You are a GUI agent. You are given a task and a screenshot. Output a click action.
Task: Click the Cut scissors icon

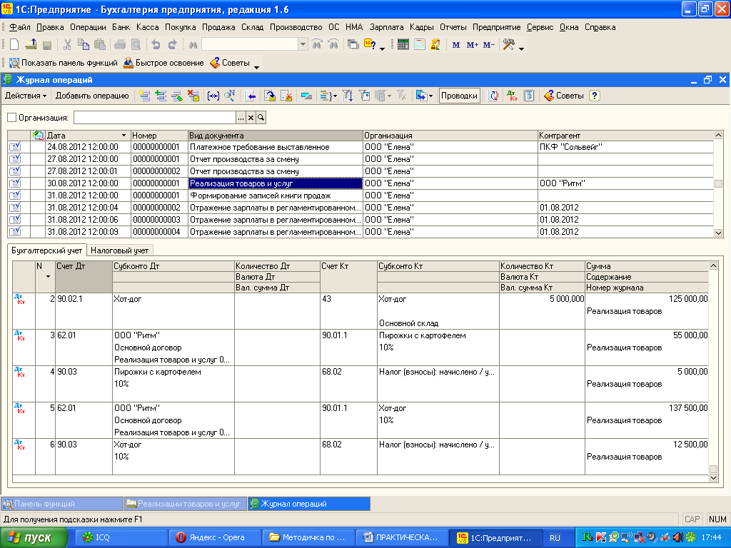pyautogui.click(x=67, y=45)
